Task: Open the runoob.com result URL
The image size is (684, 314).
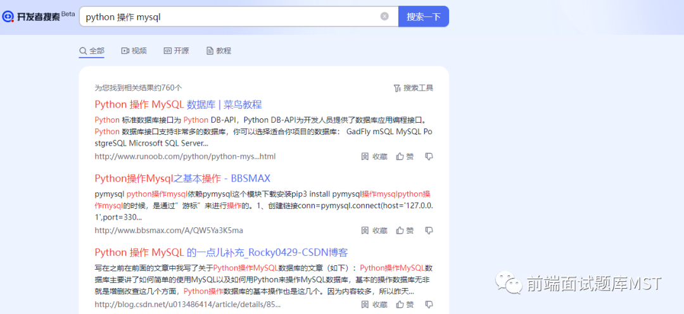Action: point(185,156)
